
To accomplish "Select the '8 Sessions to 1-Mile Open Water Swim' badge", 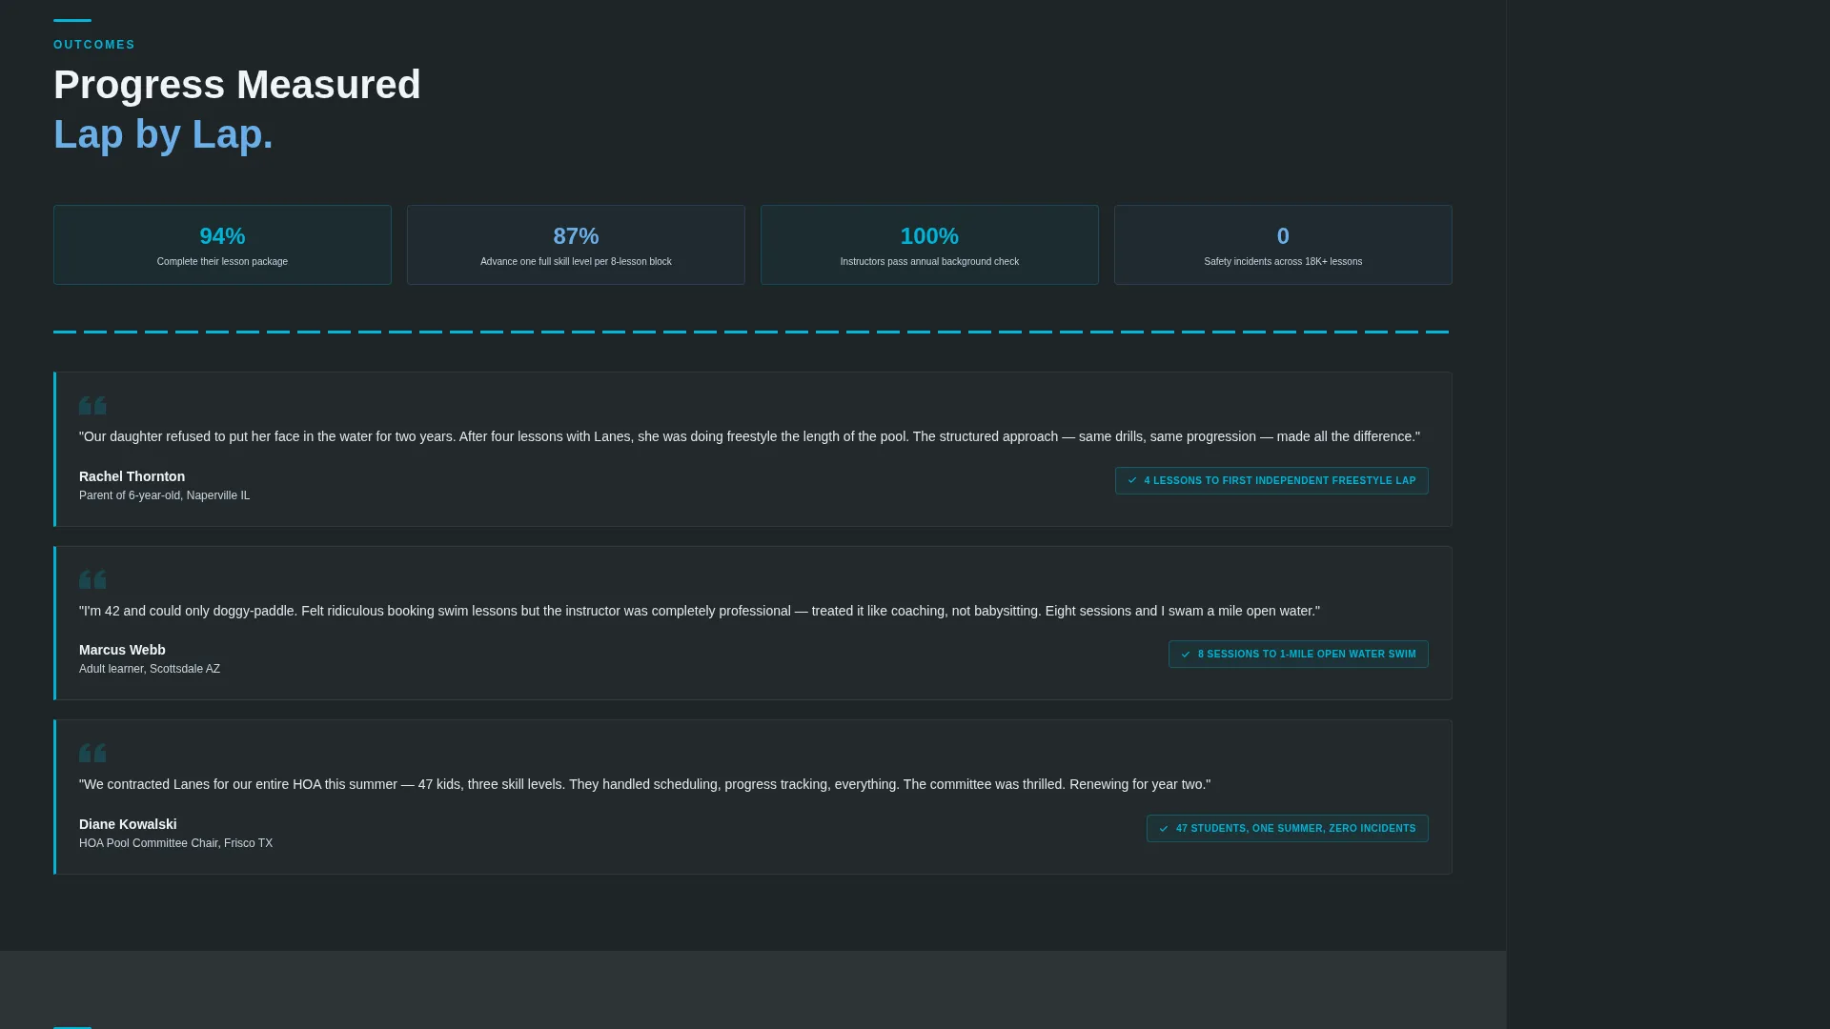I will pyautogui.click(x=1298, y=654).
